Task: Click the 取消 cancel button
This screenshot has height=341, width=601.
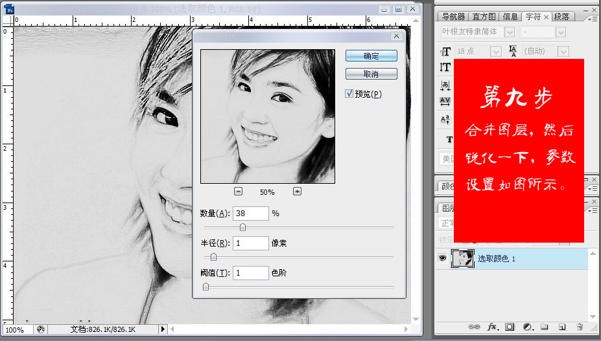Action: [x=371, y=74]
